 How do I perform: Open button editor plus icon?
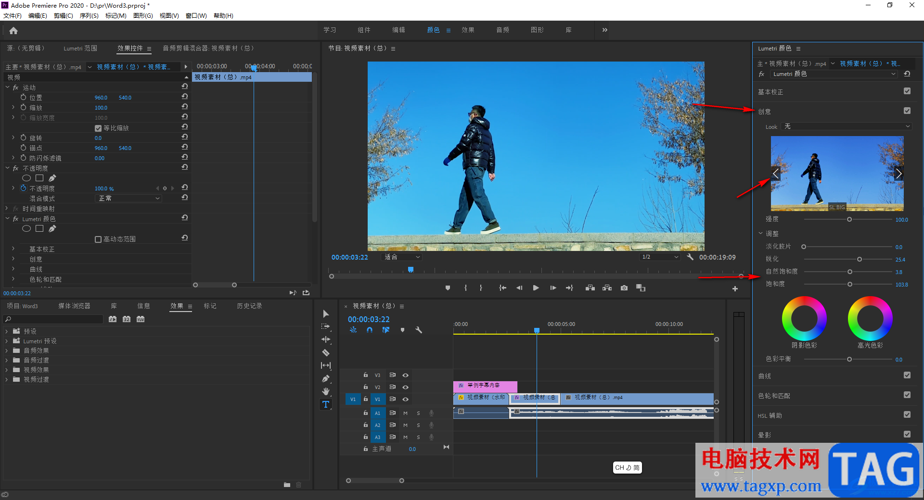(x=735, y=289)
